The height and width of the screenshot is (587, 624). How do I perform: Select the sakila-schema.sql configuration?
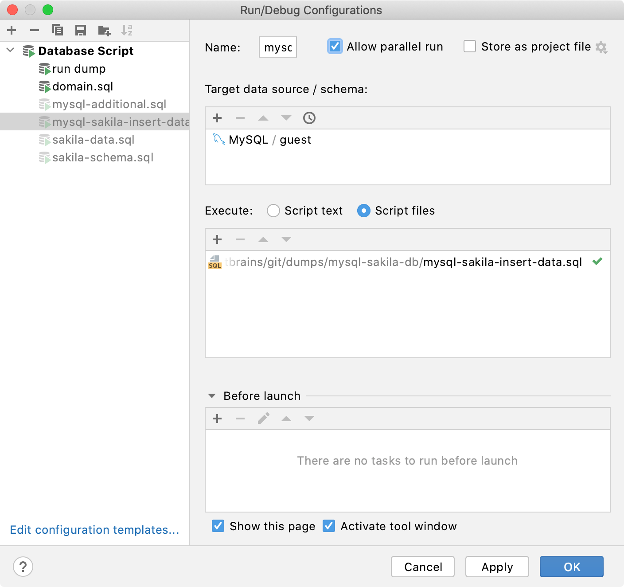102,157
